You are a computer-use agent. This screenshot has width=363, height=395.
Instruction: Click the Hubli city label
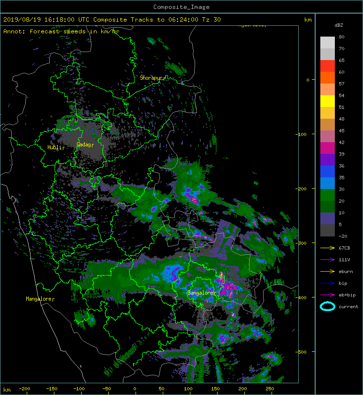click(56, 147)
